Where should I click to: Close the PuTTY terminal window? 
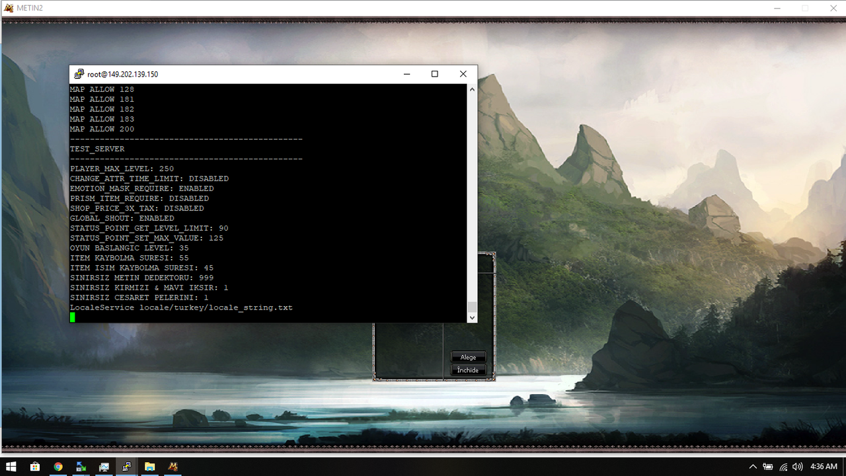(463, 74)
